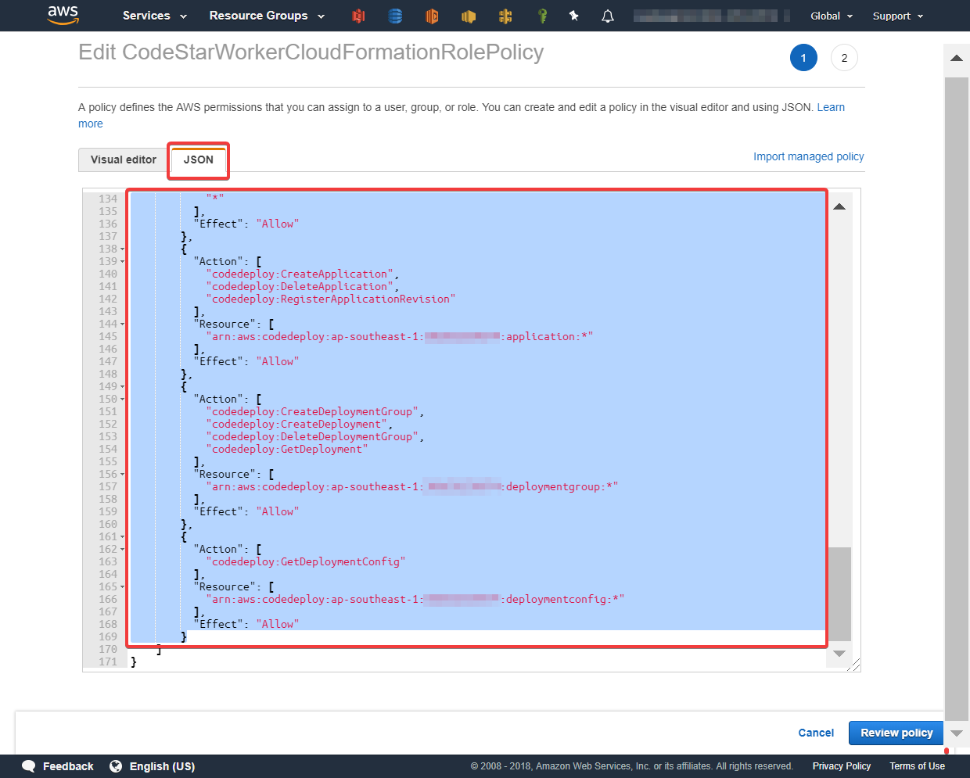The height and width of the screenshot is (778, 970).
Task: Click the Feedback speech bubble icon
Action: pos(29,766)
